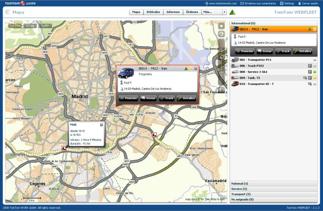Expand the Service (5) group

point(273,189)
